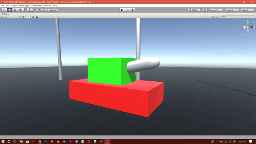Open the Layers dropdown
The height and width of the screenshot is (144, 256).
(x=233, y=10)
